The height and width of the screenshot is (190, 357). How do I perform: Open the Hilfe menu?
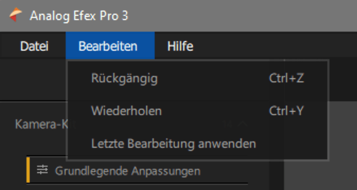tap(180, 46)
